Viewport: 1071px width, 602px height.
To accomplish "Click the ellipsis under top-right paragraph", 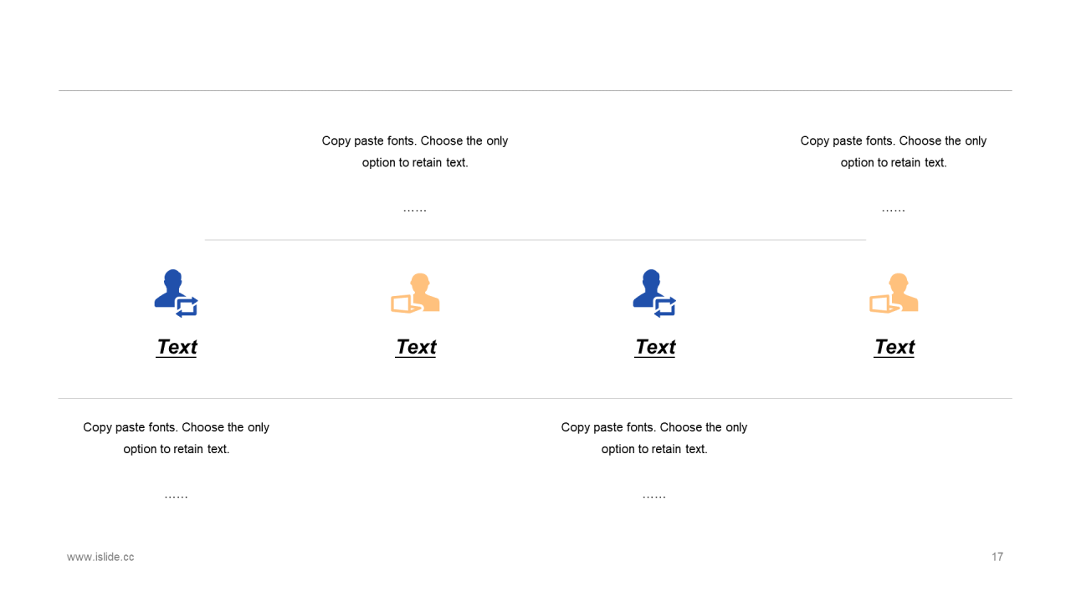I will click(894, 209).
